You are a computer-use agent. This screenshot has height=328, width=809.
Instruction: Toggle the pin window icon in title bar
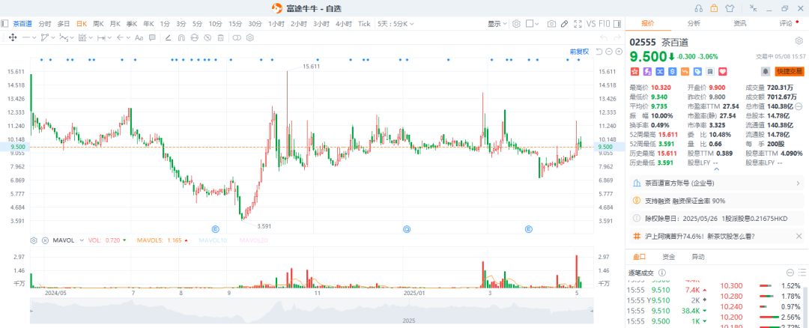pyautogui.click(x=754, y=8)
